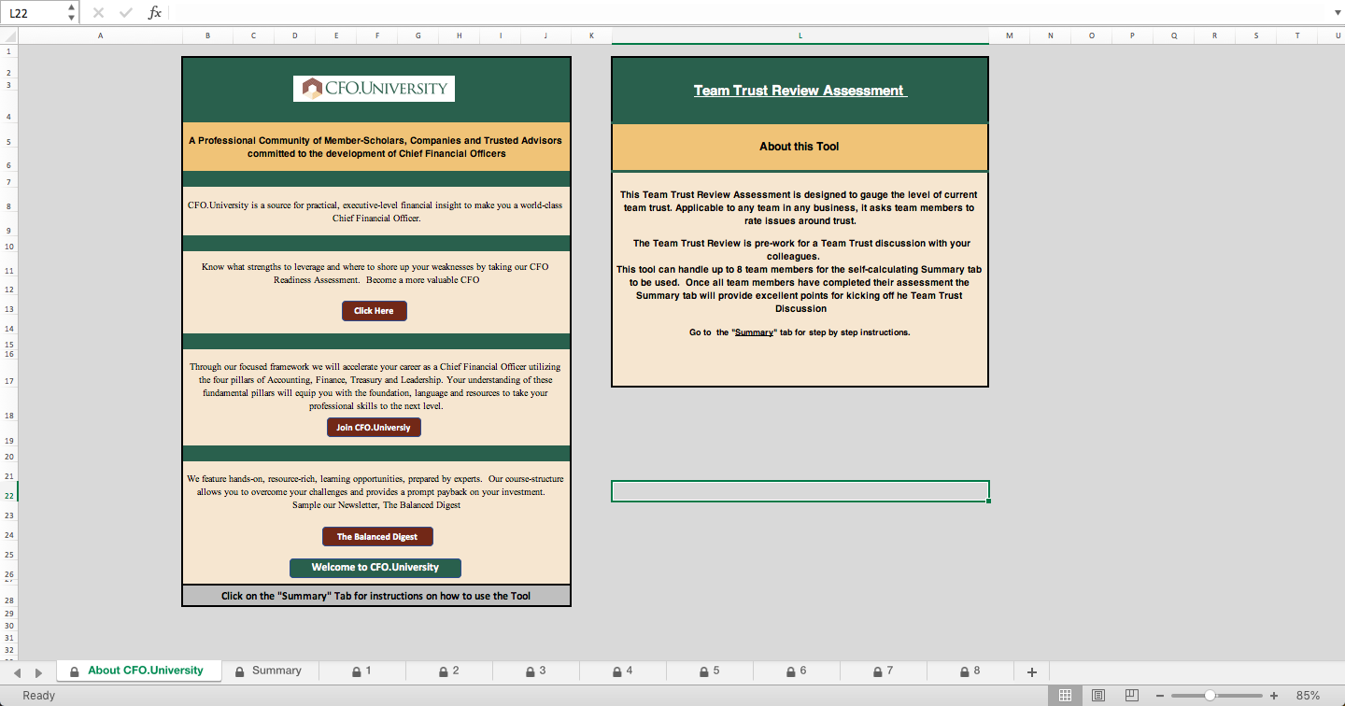Image resolution: width=1345 pixels, height=706 pixels.
Task: Click the 'Click on the "Summary" Tab' instruction bar
Action: pyautogui.click(x=375, y=596)
